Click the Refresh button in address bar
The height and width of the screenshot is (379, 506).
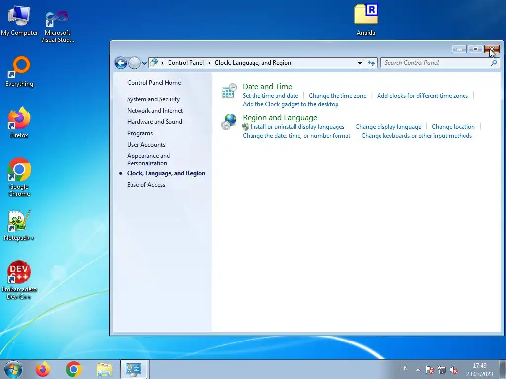[x=371, y=63]
